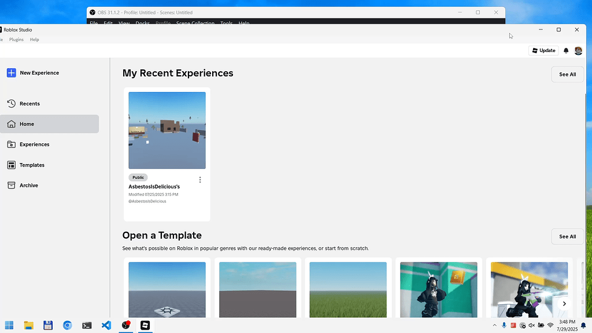Toggle the muted speaker volume icon

(532, 325)
